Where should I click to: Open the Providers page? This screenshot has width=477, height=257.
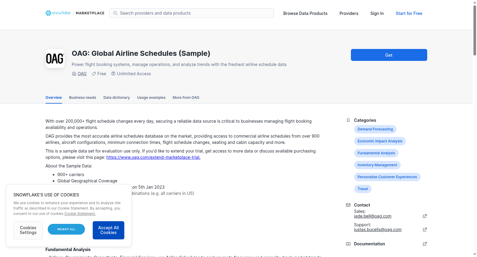coord(349,13)
